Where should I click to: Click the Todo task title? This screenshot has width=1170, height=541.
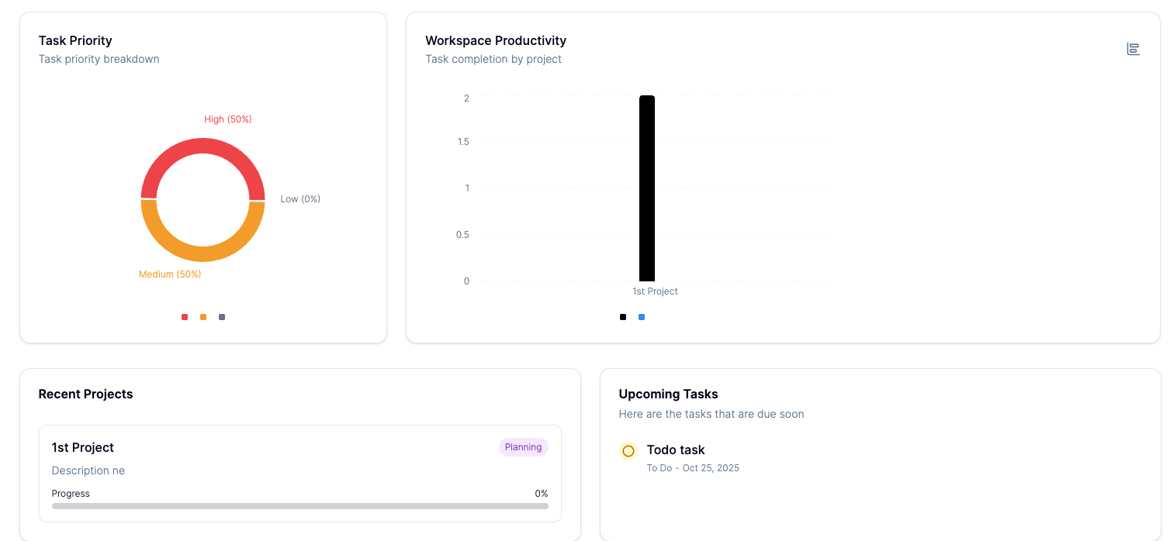[x=675, y=450]
